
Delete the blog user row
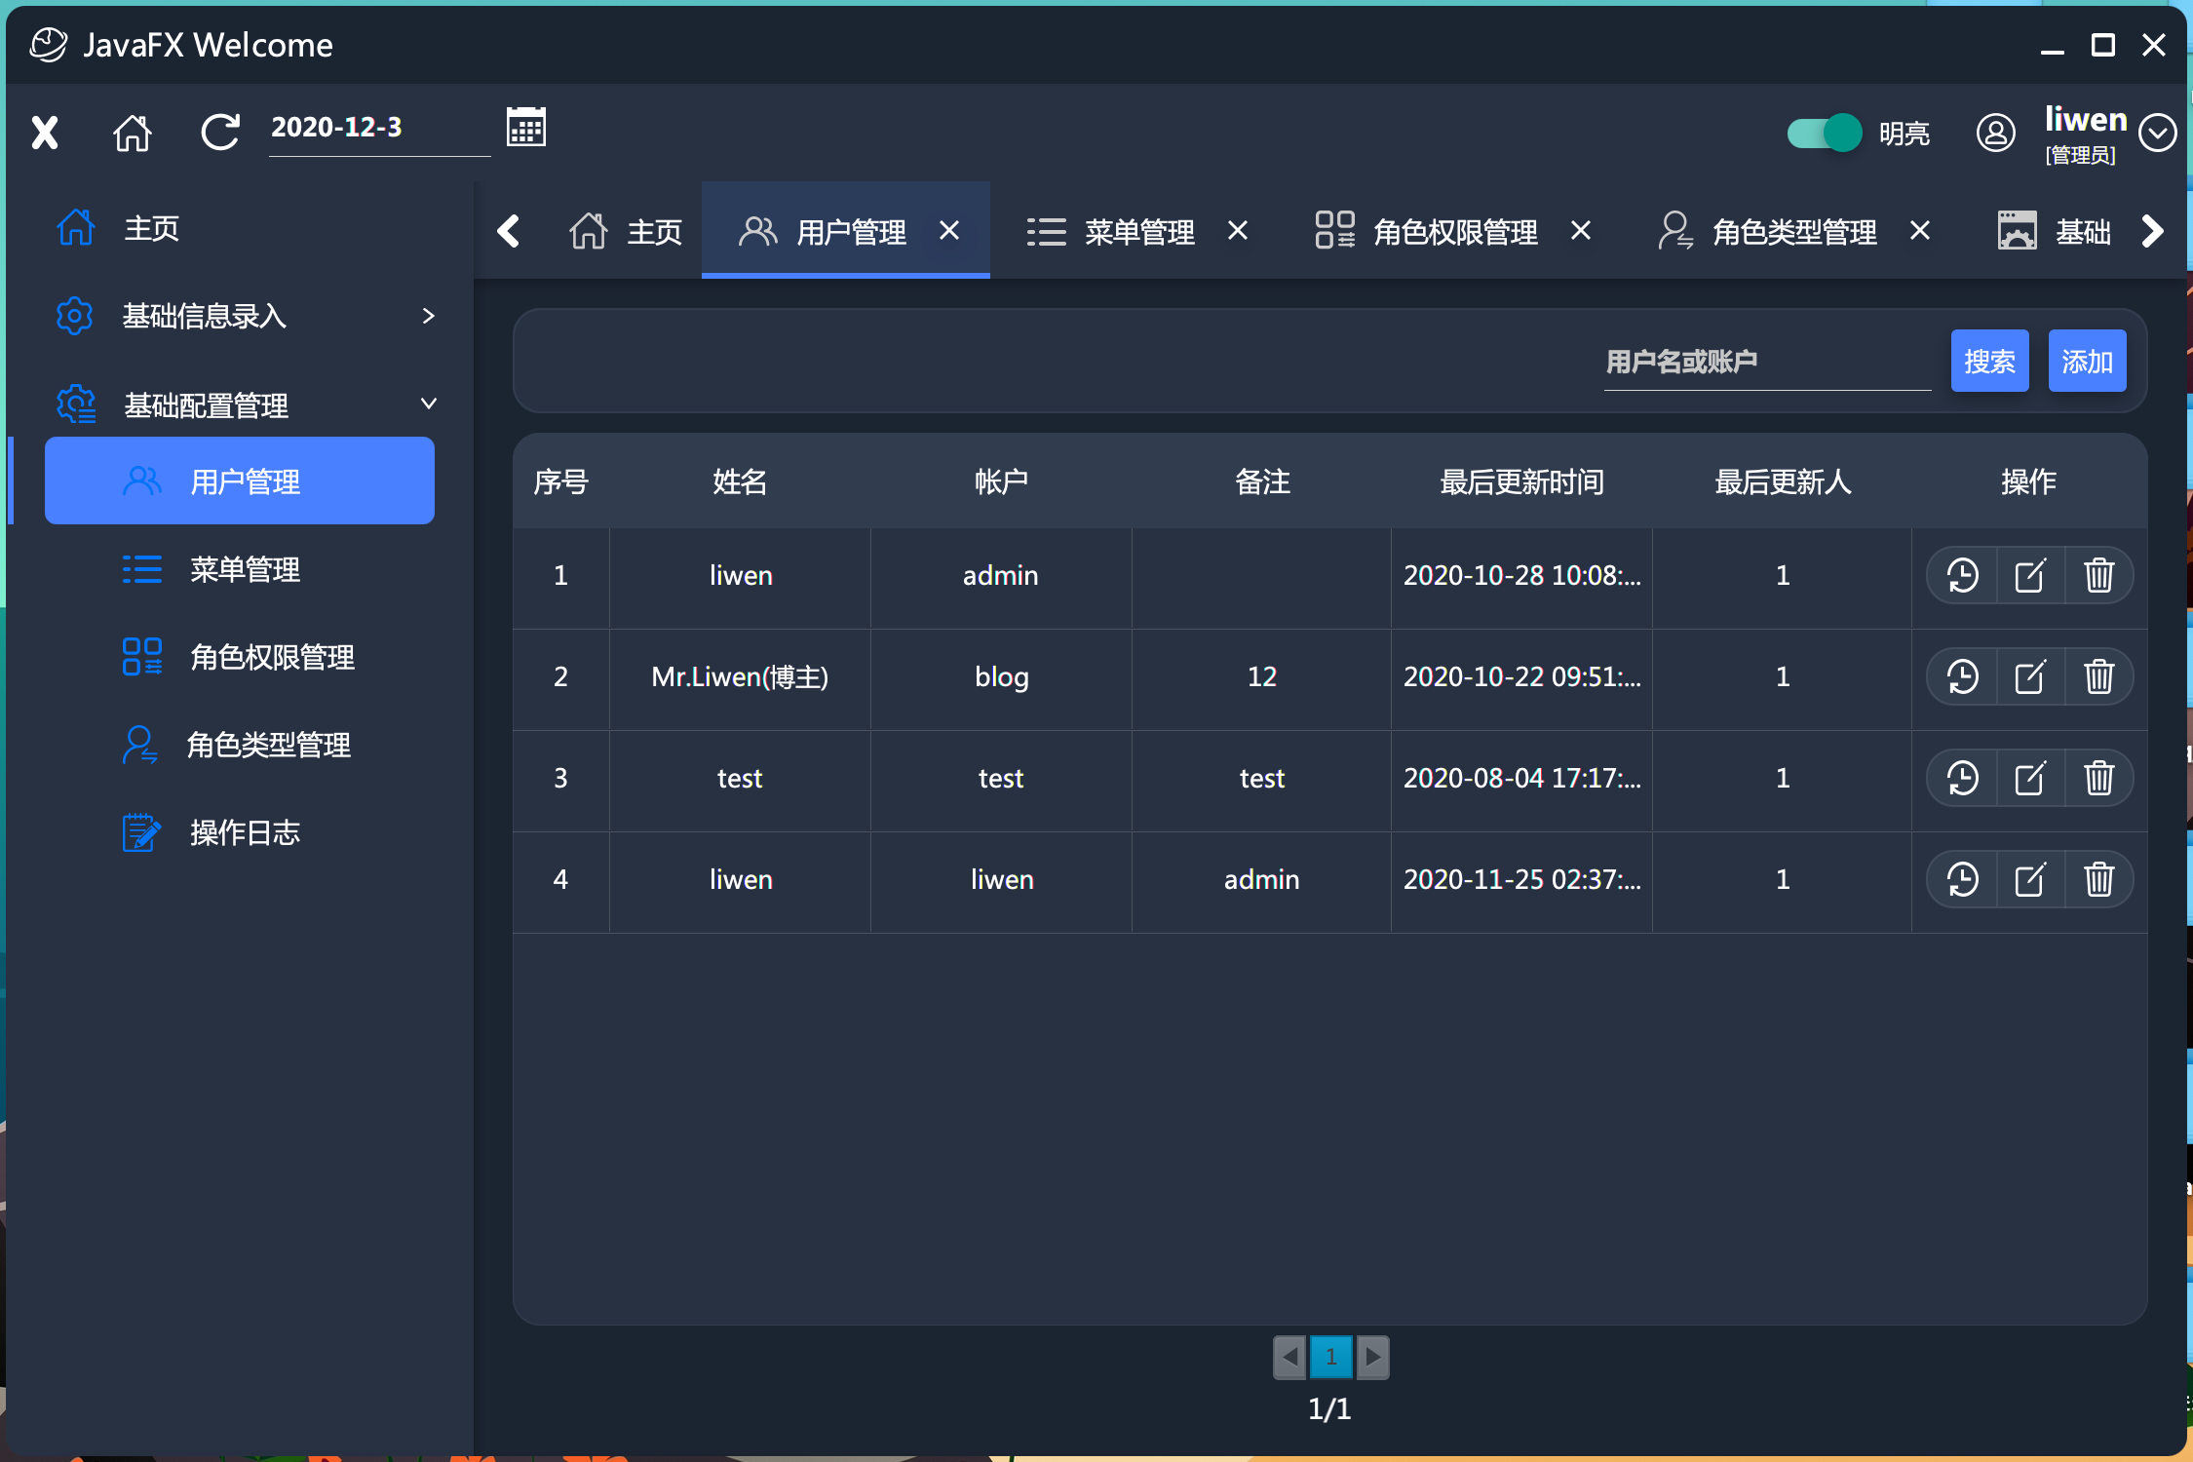(2098, 676)
